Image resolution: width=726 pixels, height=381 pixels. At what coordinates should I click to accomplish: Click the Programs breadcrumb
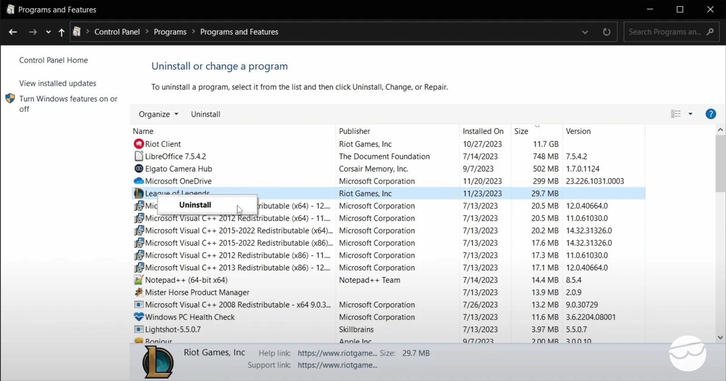point(170,32)
